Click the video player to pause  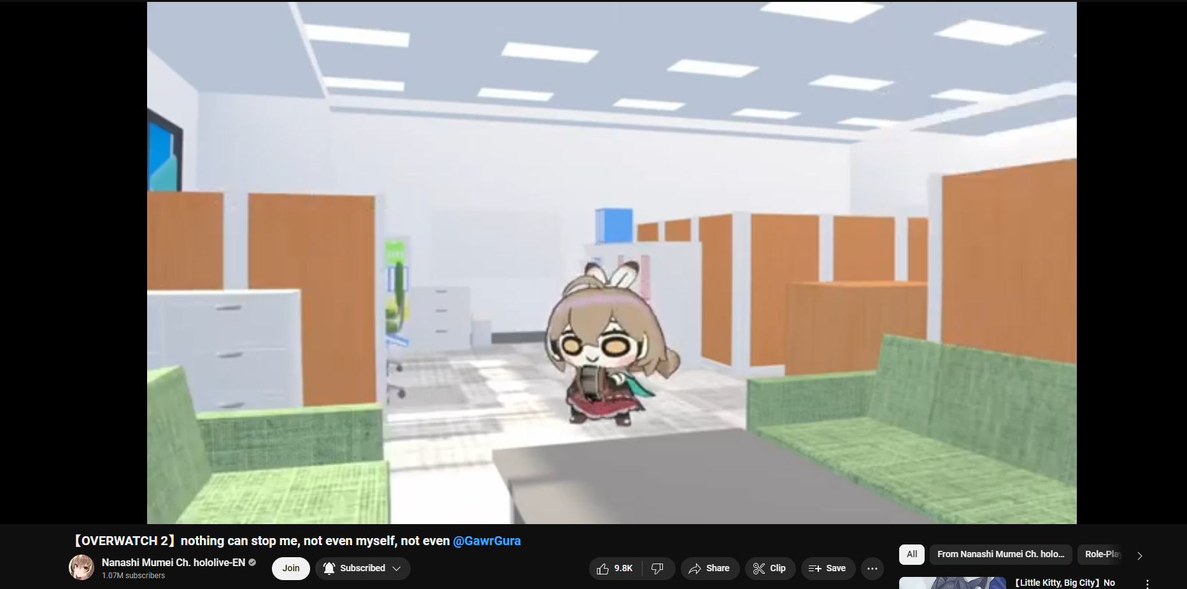(x=612, y=263)
